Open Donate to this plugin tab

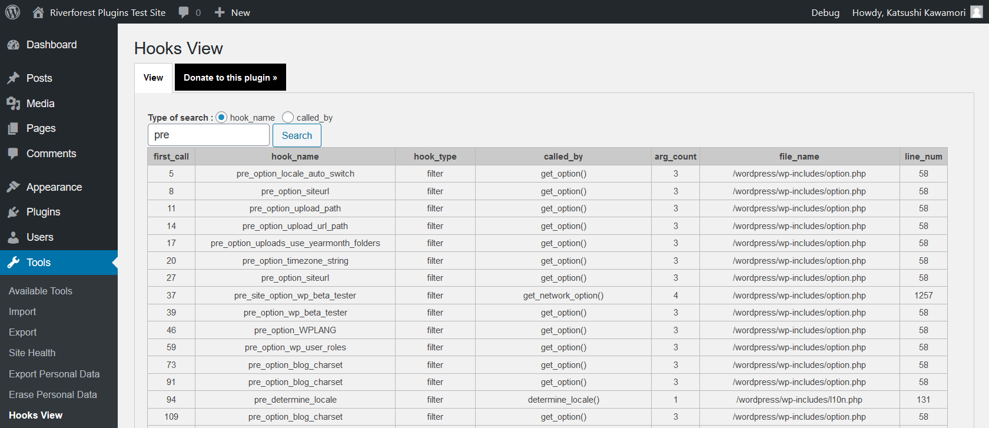230,78
